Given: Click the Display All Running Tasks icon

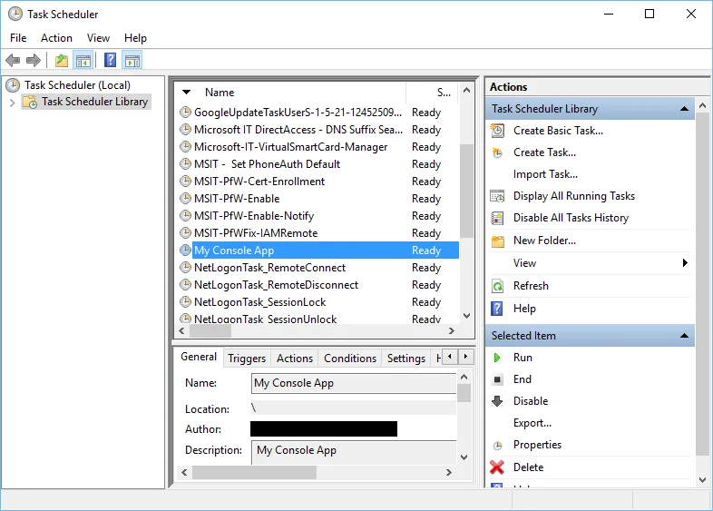Looking at the screenshot, I should click(497, 196).
